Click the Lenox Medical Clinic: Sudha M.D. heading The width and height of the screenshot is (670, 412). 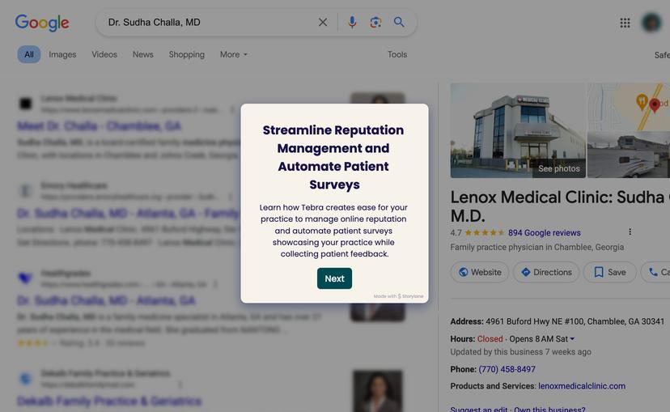point(560,206)
